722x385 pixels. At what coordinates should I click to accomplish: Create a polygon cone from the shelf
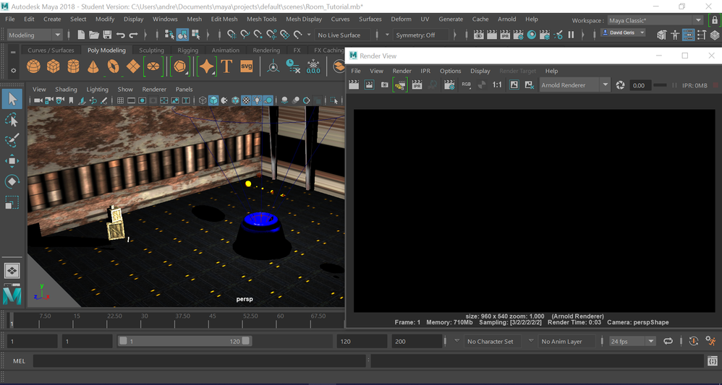coord(93,66)
